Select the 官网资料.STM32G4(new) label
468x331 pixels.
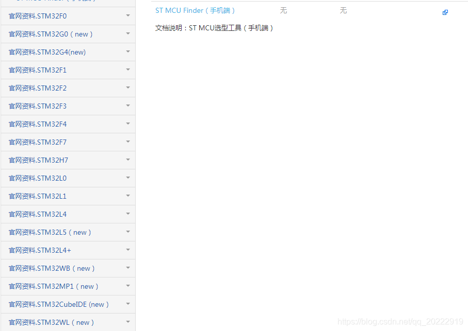point(47,52)
